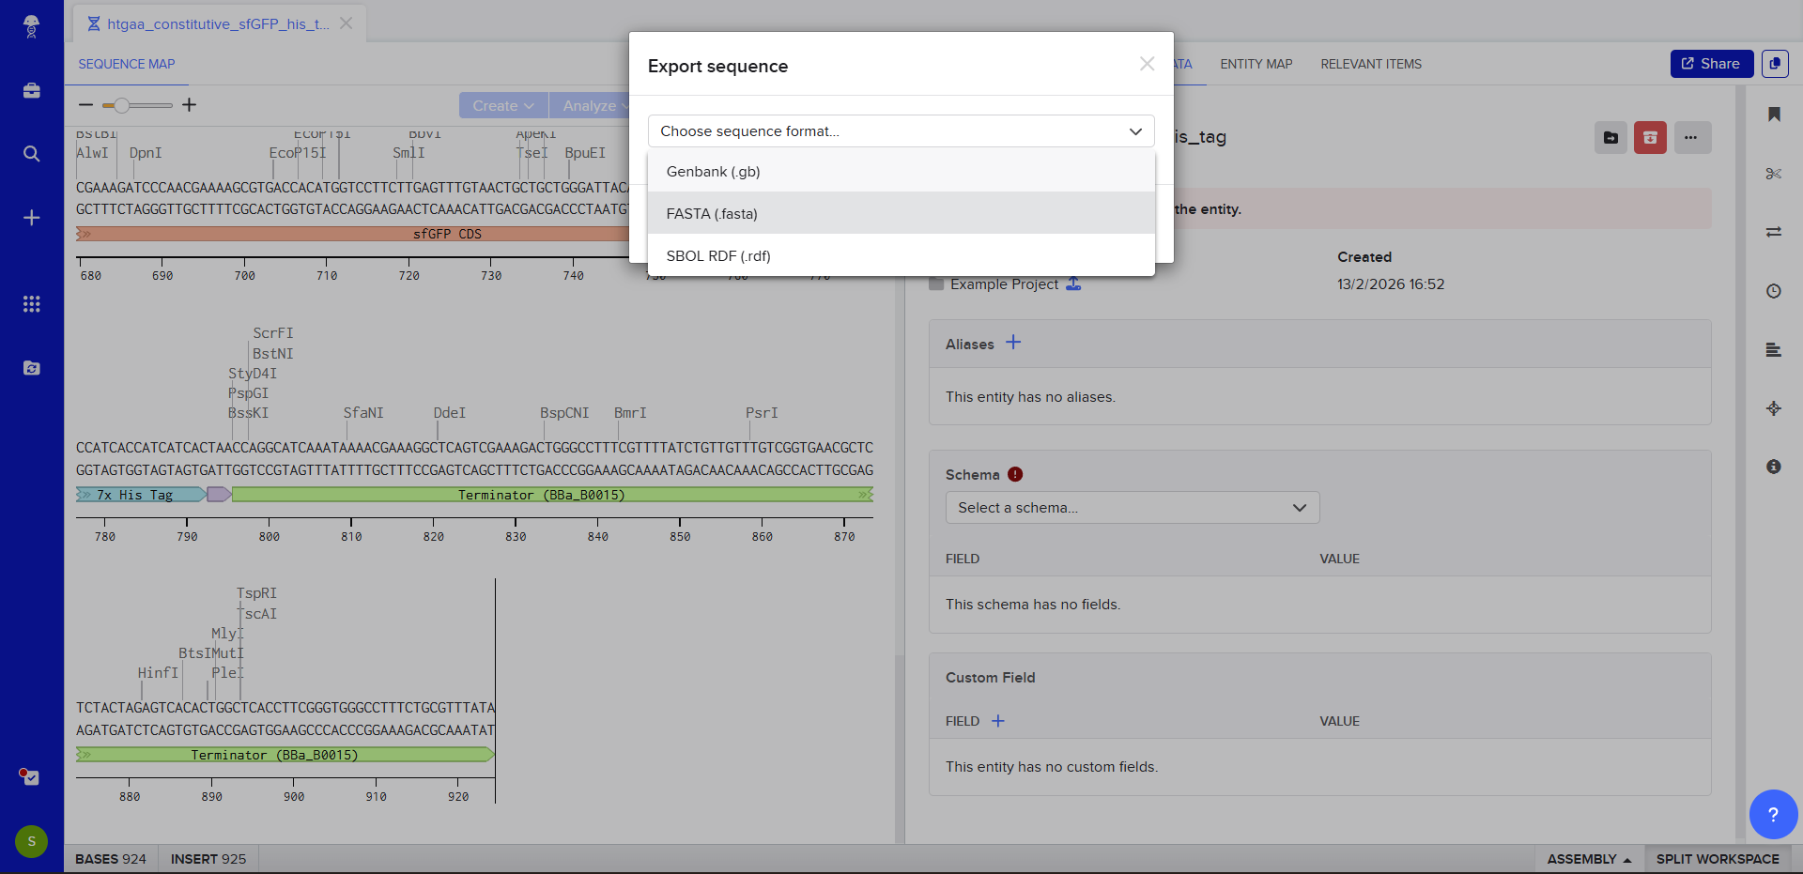Expand the Select a schema dropdown
Viewport: 1803px width, 874px height.
[x=1132, y=508]
